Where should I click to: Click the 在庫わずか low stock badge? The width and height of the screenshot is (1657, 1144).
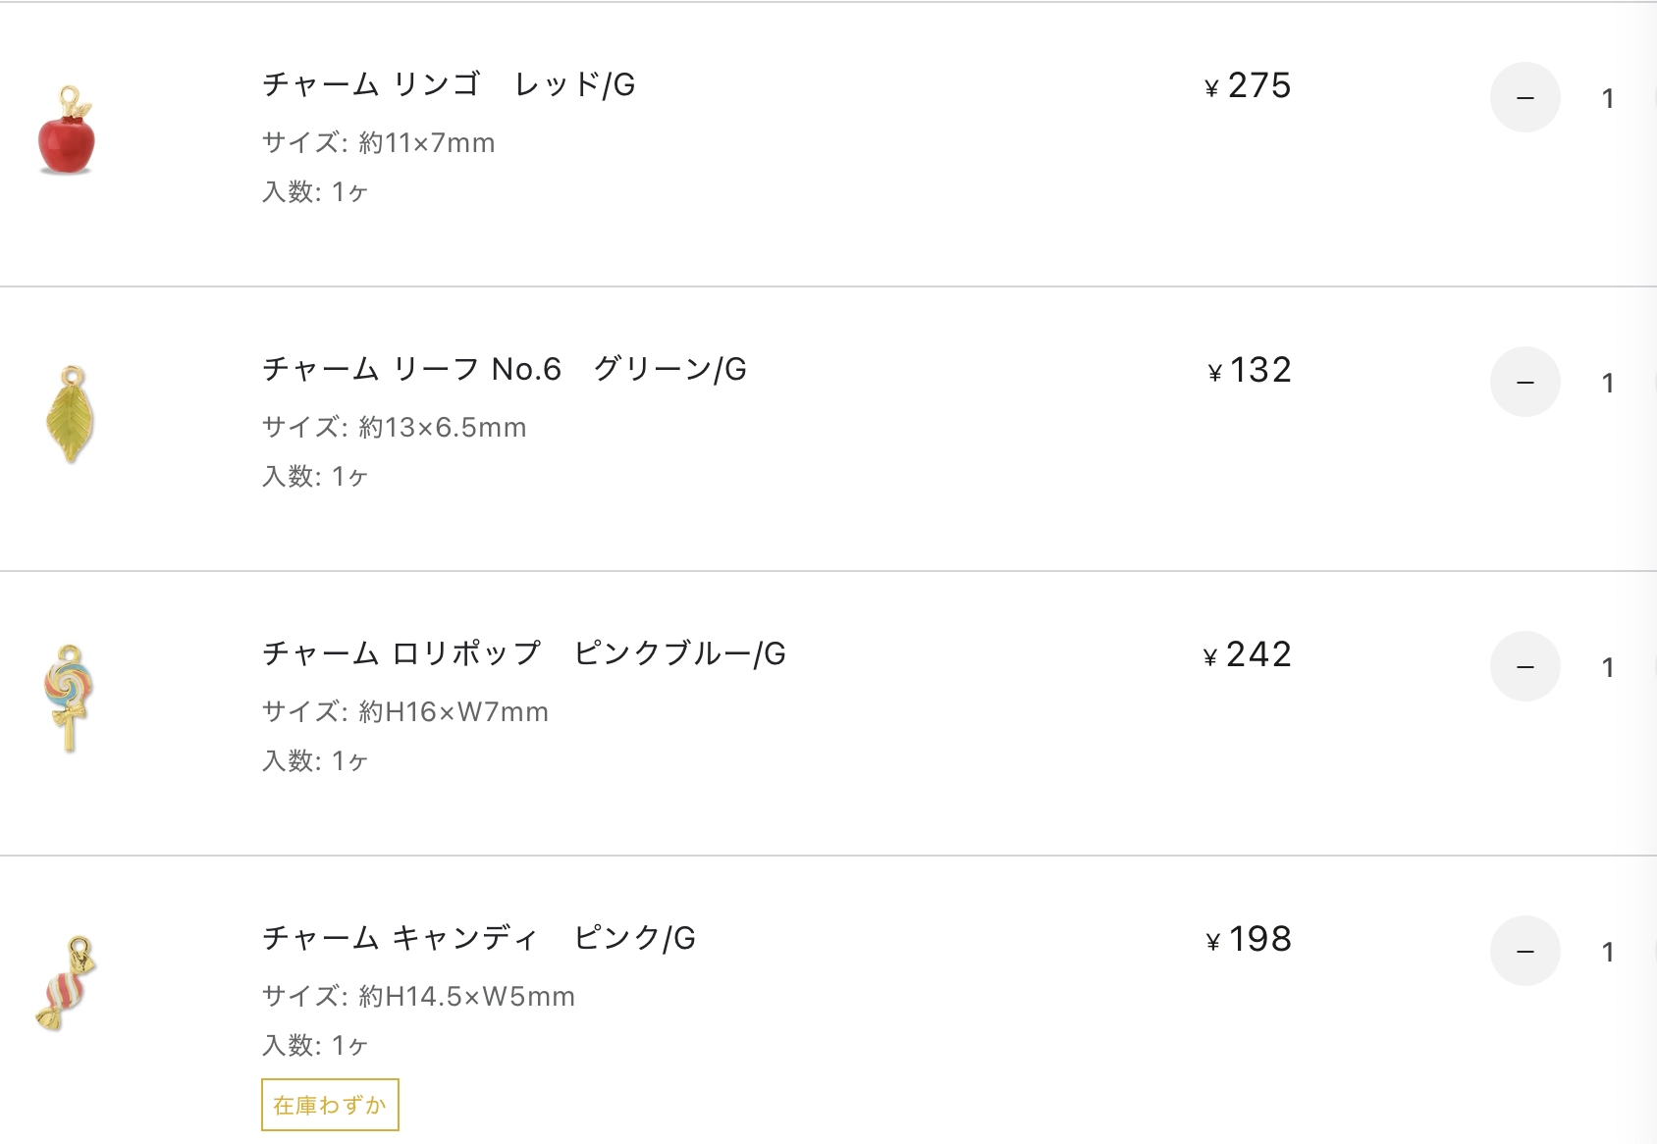point(330,1105)
